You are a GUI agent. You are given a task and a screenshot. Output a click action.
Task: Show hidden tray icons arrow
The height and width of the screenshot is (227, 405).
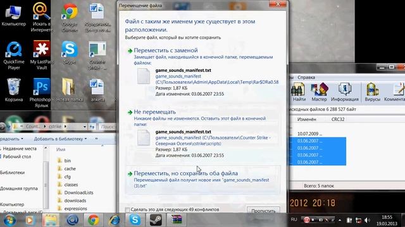click(x=340, y=220)
